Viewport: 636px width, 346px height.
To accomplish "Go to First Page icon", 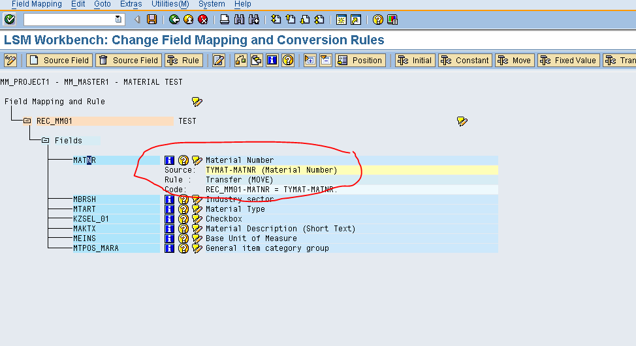I will click(276, 19).
